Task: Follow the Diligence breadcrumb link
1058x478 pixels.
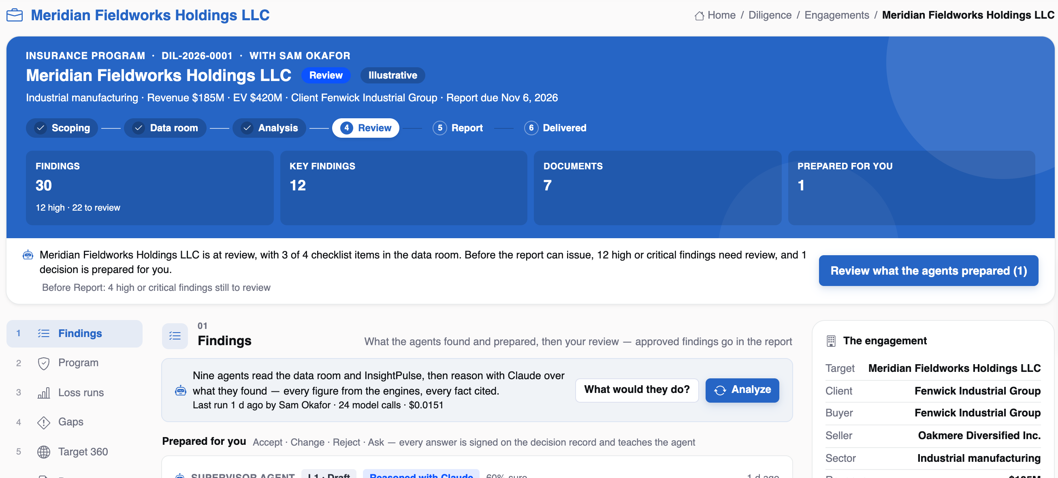Action: 770,15
